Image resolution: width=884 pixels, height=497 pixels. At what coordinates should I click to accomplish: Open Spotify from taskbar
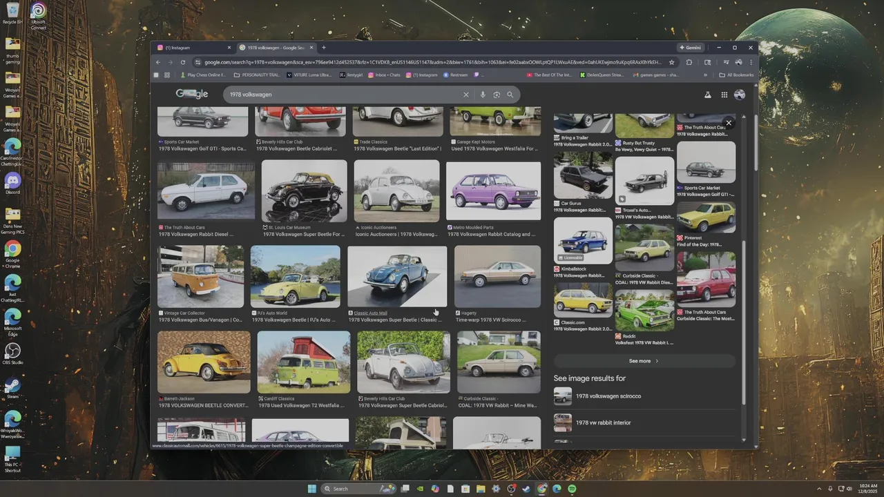pyautogui.click(x=572, y=489)
